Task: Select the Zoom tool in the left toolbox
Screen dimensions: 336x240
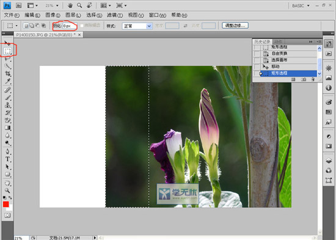Action: [7, 191]
